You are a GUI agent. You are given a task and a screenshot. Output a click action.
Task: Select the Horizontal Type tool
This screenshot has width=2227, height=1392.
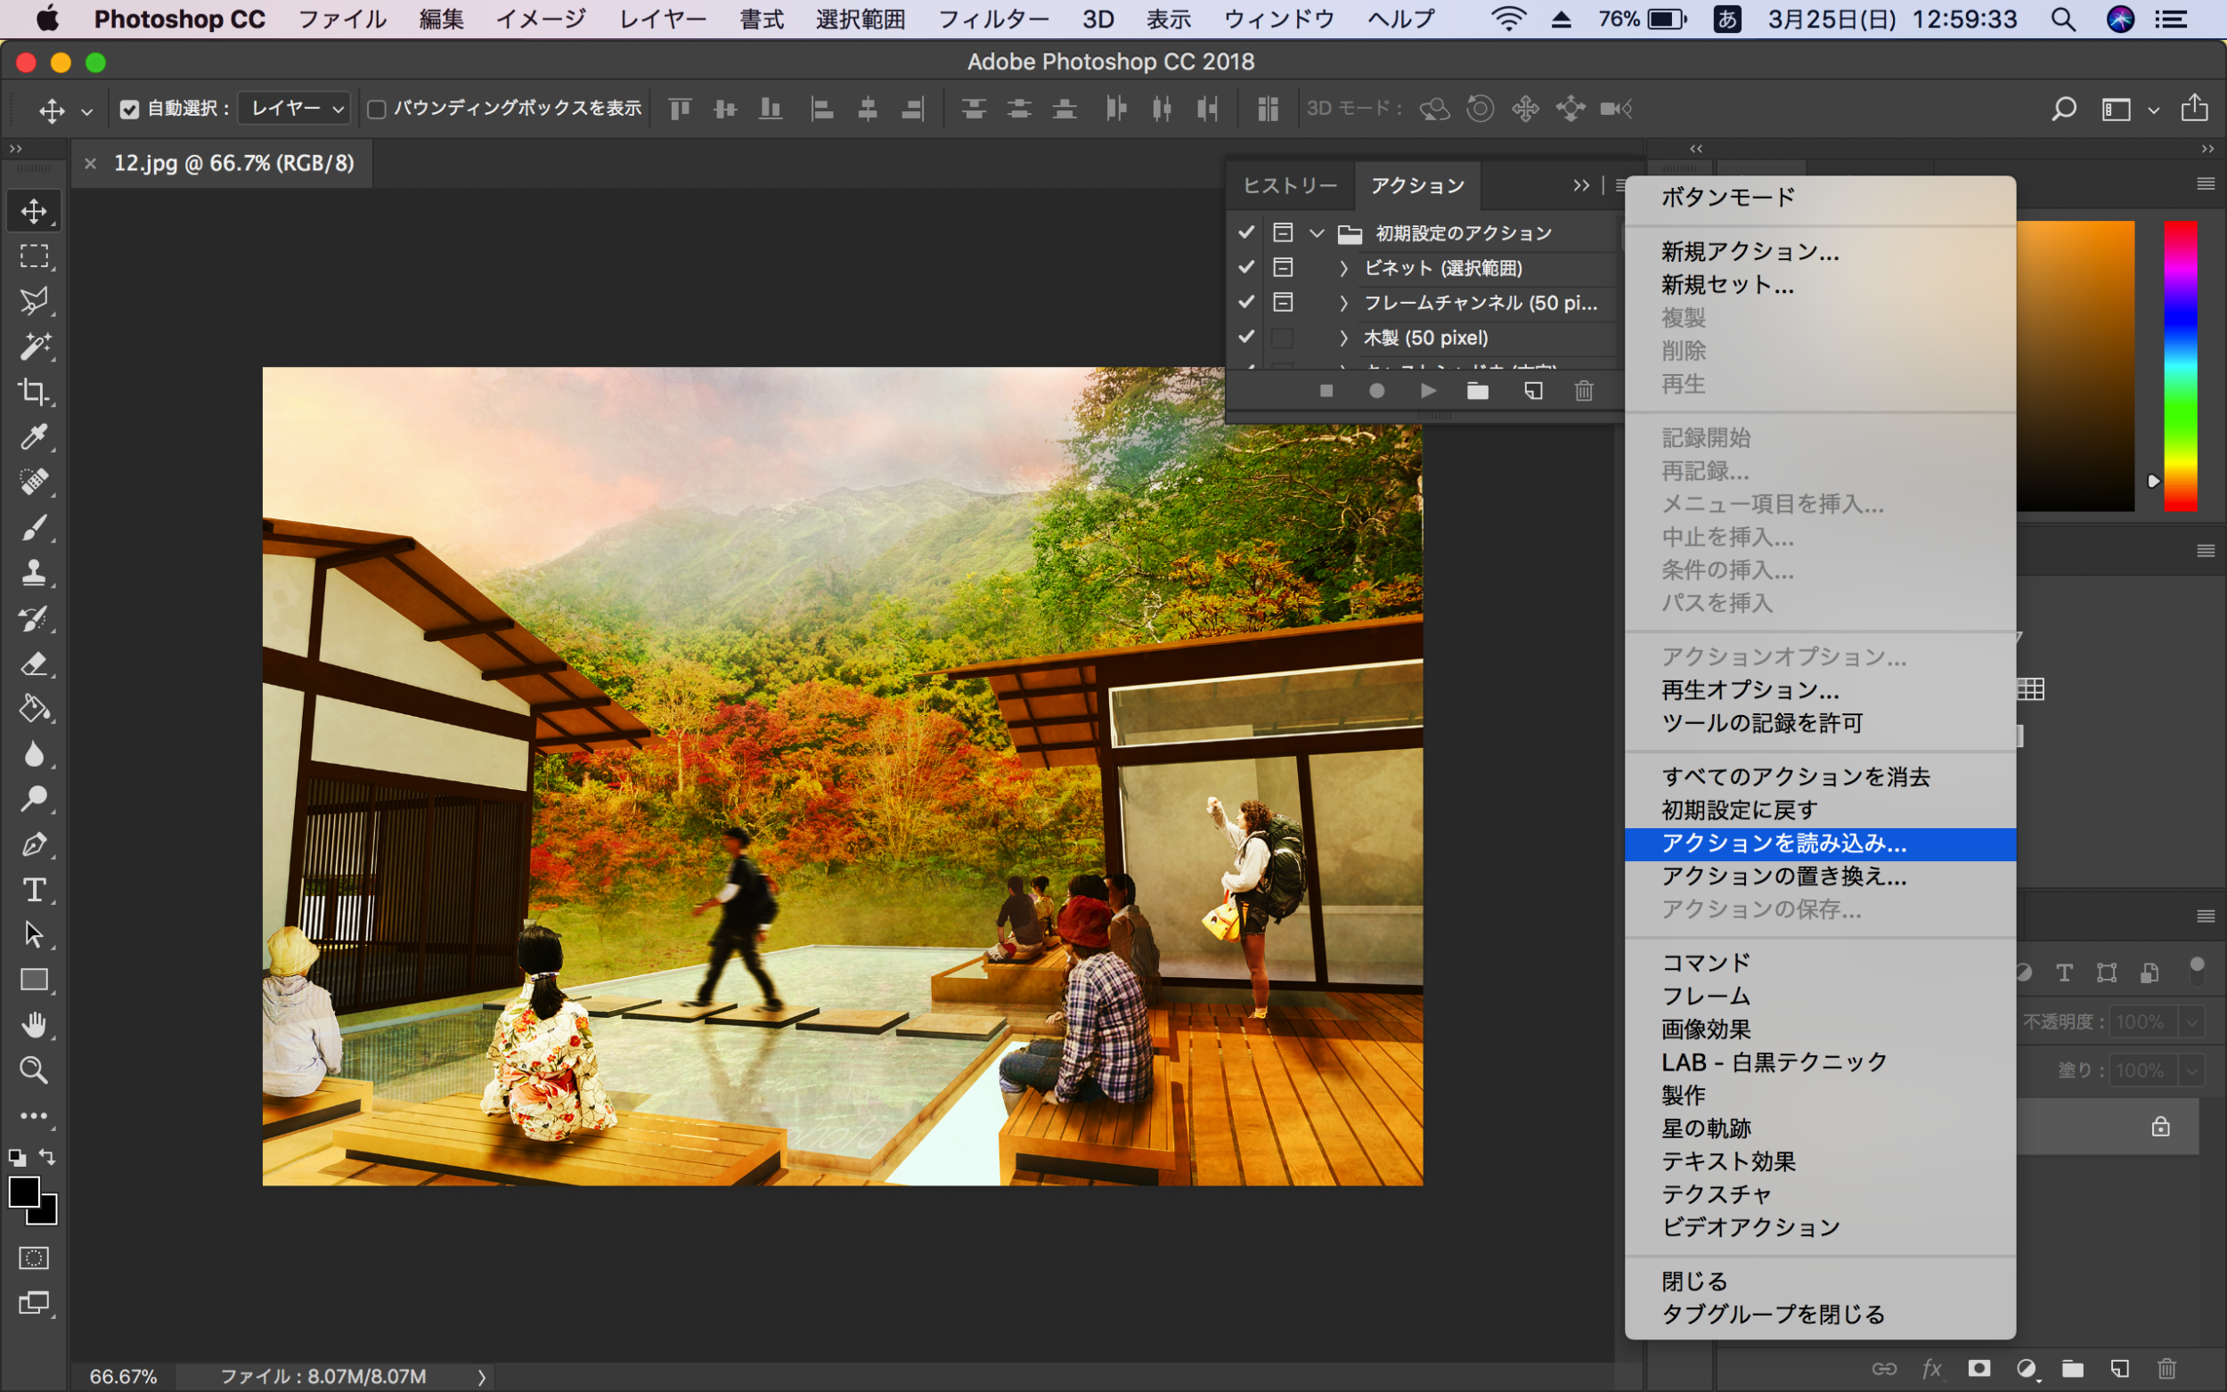pyautogui.click(x=34, y=890)
